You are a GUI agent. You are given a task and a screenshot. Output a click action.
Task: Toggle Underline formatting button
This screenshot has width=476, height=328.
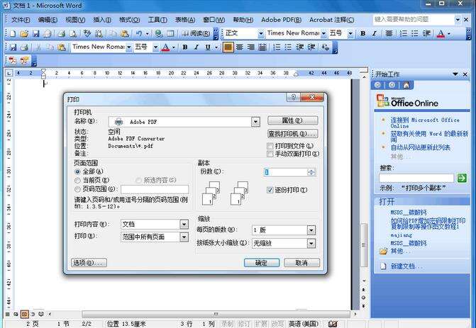pos(208,47)
